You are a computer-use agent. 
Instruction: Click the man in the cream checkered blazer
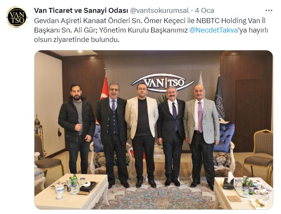tap(142, 133)
